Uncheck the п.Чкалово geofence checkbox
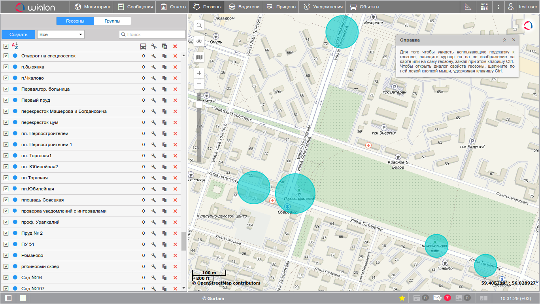Viewport: 540px width, 304px height. point(6,78)
